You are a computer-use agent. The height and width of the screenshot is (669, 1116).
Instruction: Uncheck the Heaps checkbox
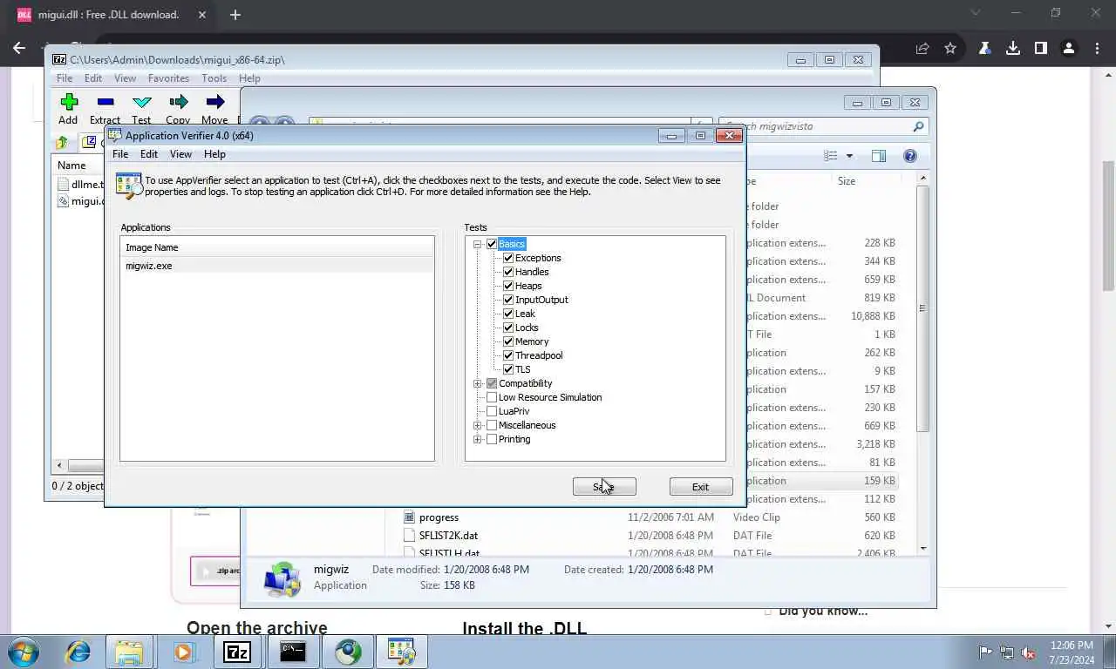508,286
